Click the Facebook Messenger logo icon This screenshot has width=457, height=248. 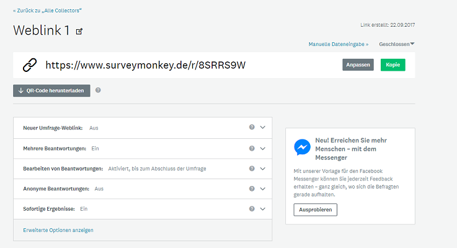303,147
